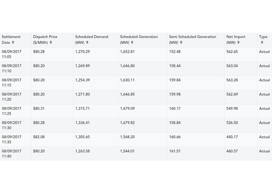This screenshot has width=272, height=193.
Task: Click dispatch price $82.08 cell
Action: (39, 137)
